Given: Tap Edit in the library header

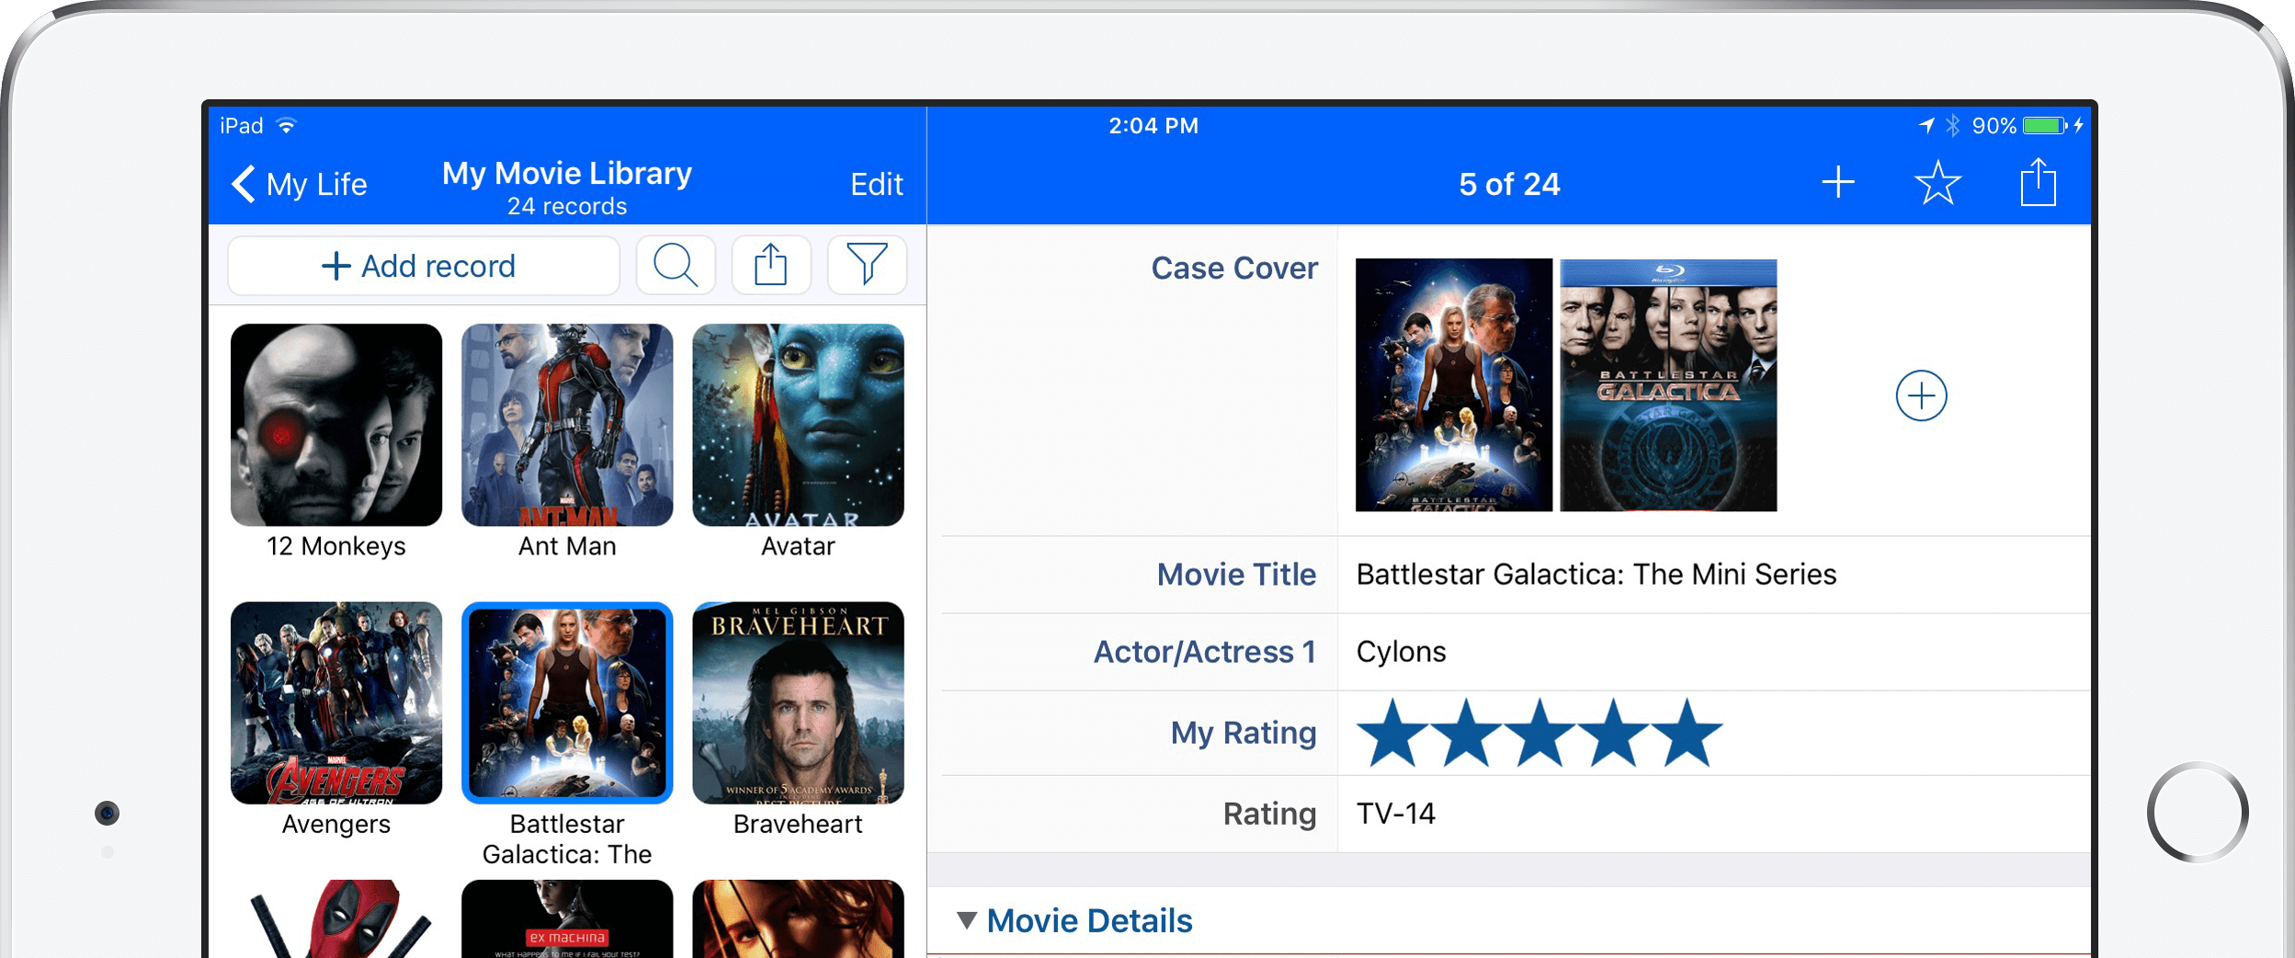Looking at the screenshot, I should tap(876, 184).
